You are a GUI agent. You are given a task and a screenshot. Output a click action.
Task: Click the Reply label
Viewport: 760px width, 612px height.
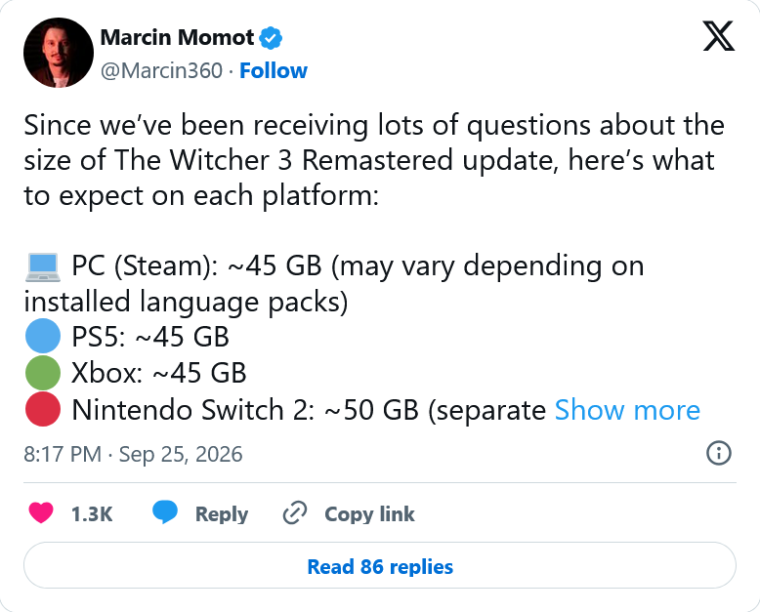click(x=222, y=513)
